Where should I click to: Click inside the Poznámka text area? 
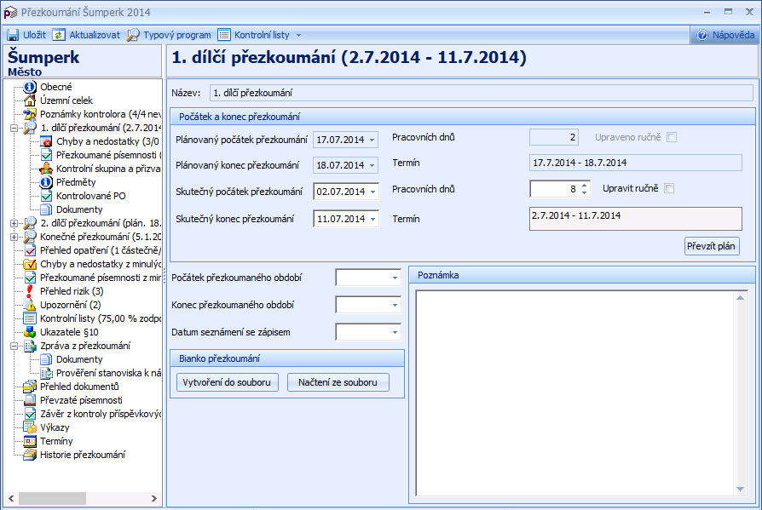click(574, 393)
